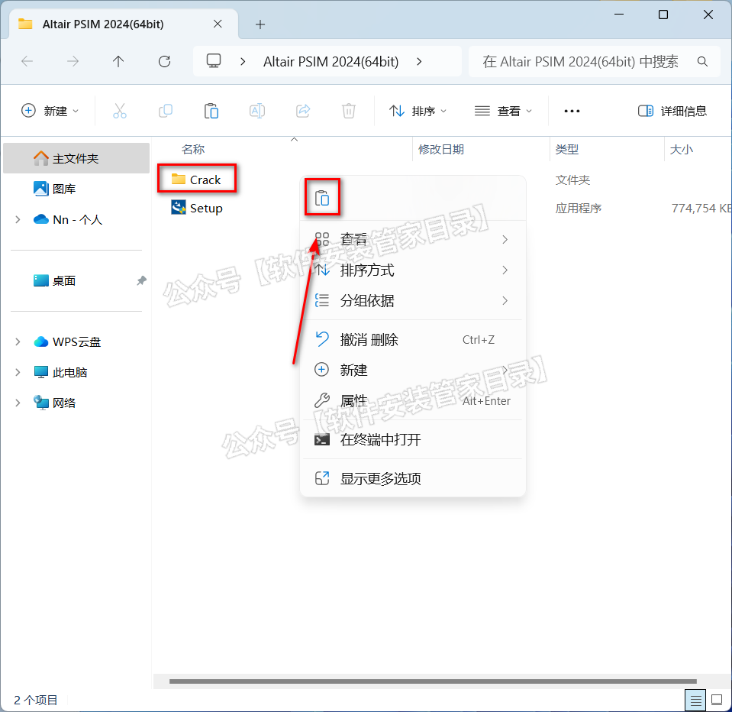Go back with the left arrow
Image resolution: width=732 pixels, height=712 pixels.
(x=27, y=61)
